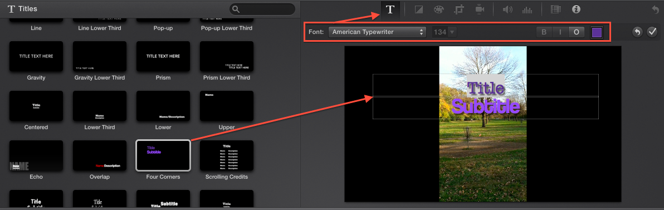The image size is (664, 210).
Task: Toggle Bold text style
Action: click(544, 32)
